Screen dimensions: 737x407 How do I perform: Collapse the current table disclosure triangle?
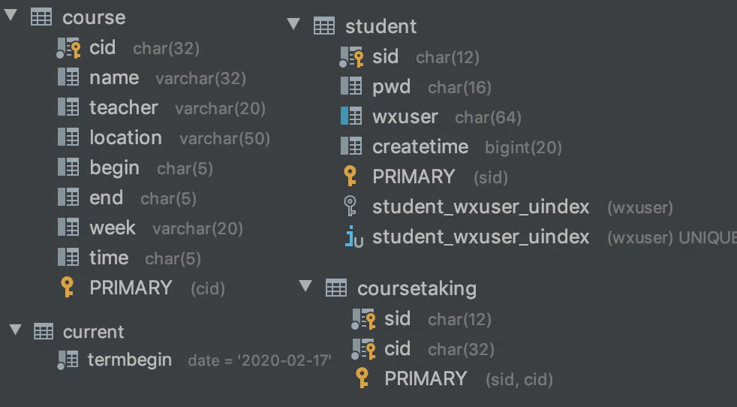tap(15, 330)
